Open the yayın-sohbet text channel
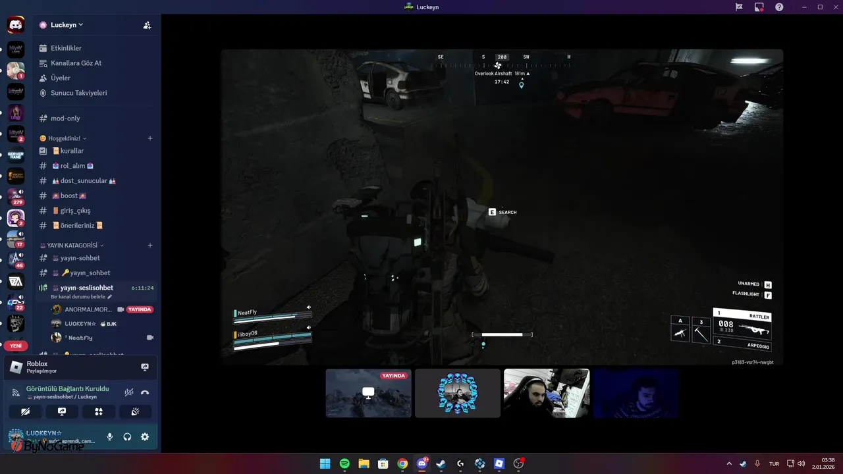 95,258
